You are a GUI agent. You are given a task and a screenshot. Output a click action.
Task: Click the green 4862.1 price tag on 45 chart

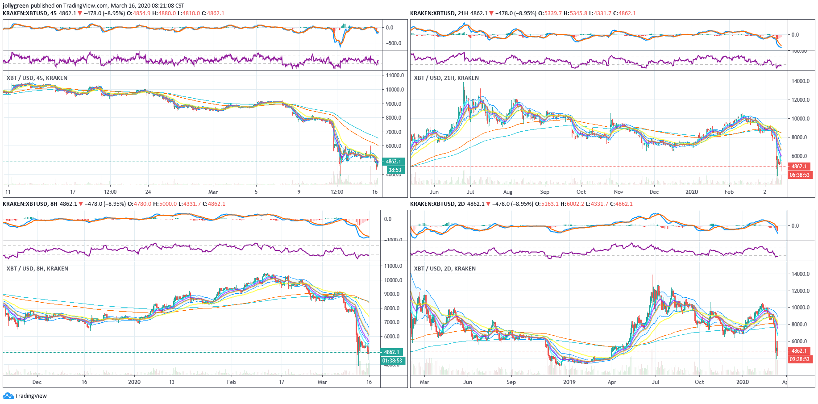[393, 162]
